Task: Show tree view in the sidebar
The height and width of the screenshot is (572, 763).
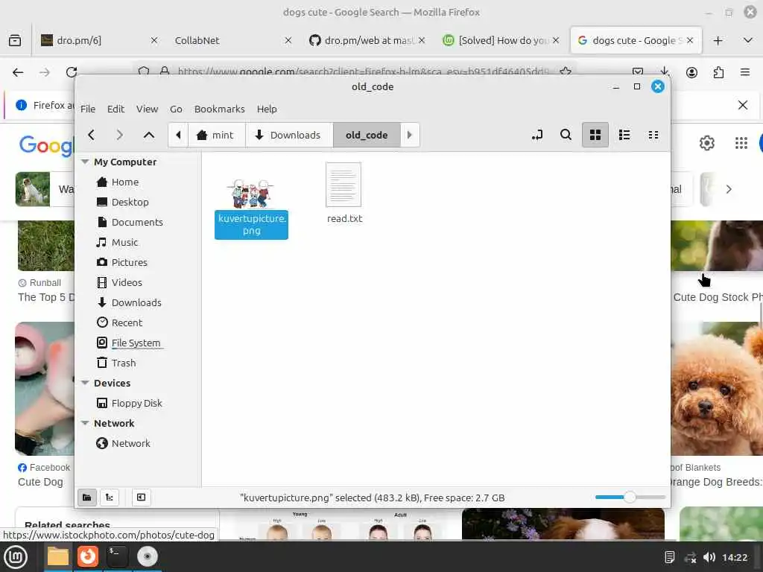Action: [x=110, y=497]
